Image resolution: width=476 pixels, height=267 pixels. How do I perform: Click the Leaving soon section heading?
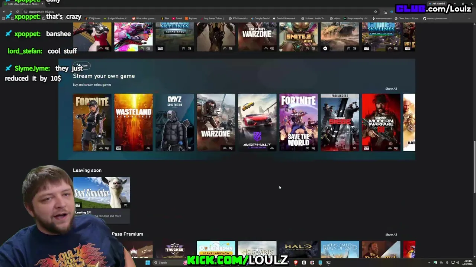point(87,170)
